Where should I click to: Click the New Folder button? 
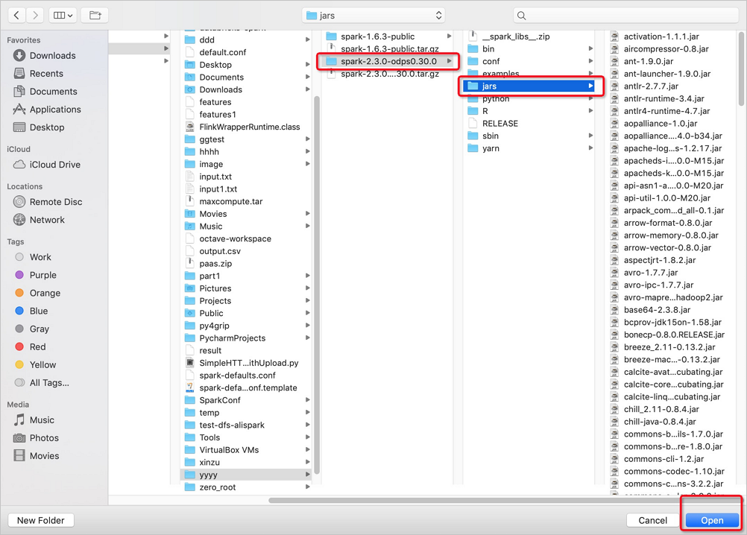[x=40, y=520]
